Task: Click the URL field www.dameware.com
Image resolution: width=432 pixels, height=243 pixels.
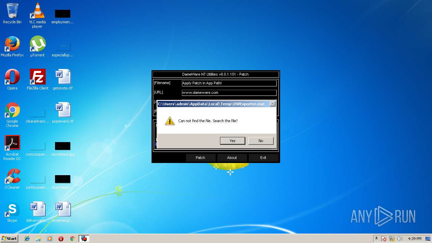Action: [229, 92]
